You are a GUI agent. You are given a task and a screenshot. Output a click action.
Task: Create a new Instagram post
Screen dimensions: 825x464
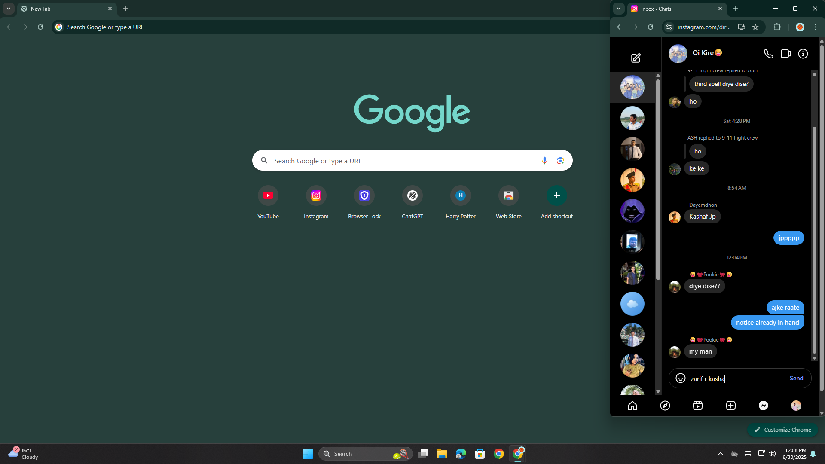tap(731, 406)
